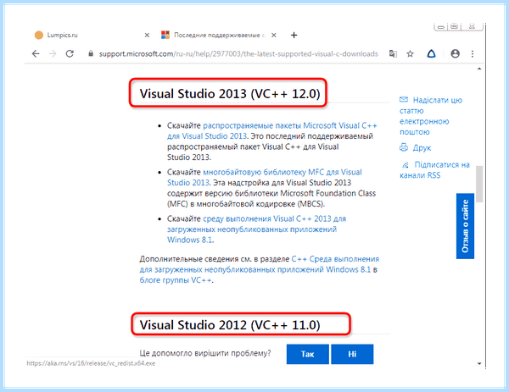
Task: Bookmark this page with the star icon
Action: pos(411,54)
